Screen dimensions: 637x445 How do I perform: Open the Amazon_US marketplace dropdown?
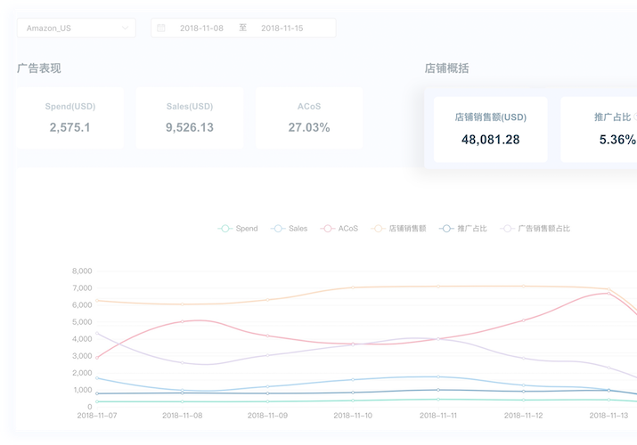coord(77,28)
